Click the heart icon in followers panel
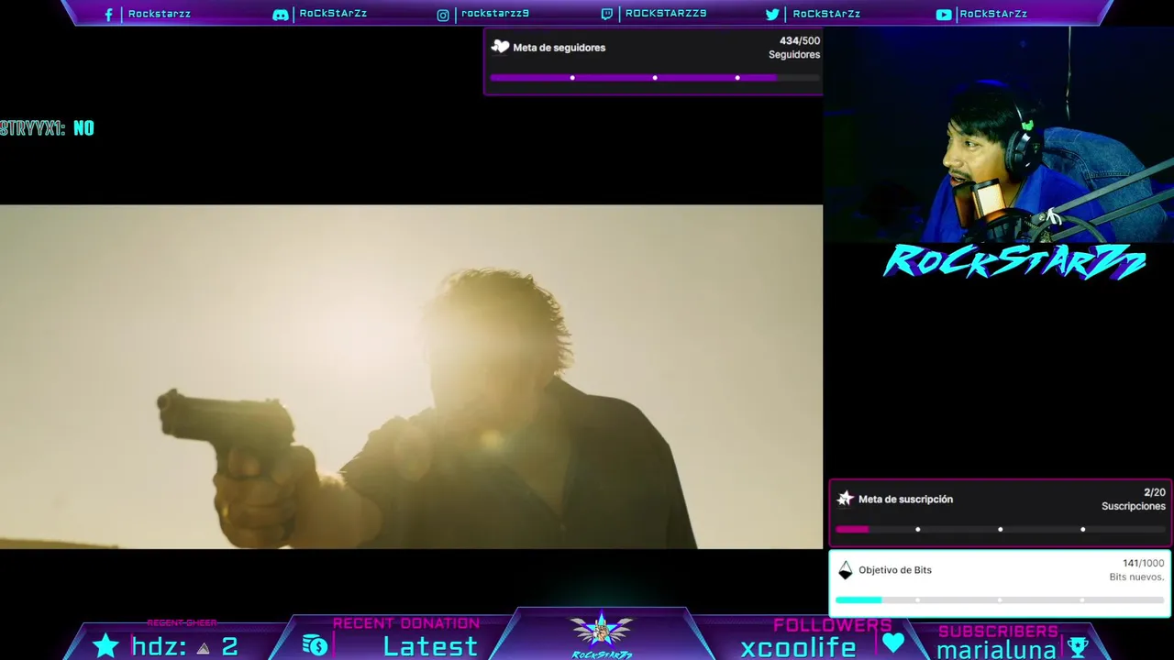 coord(893,643)
